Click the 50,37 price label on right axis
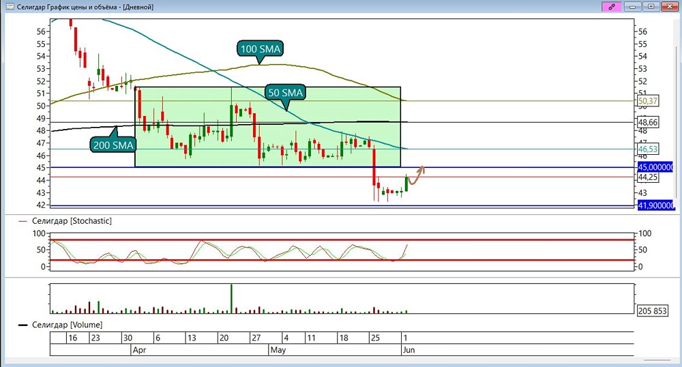The image size is (682, 367). [648, 101]
